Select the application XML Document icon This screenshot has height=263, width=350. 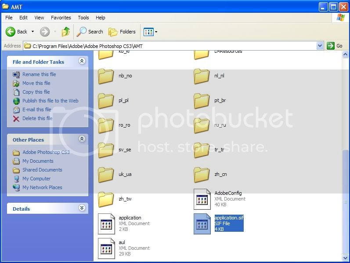coord(106,223)
